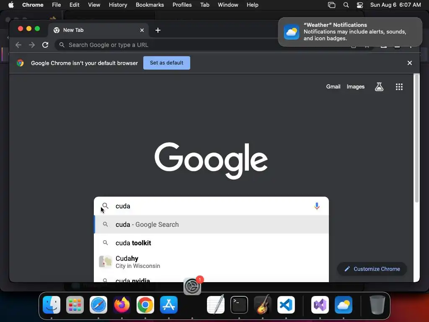The image size is (429, 322).
Task: Click Set as default button
Action: 167,63
